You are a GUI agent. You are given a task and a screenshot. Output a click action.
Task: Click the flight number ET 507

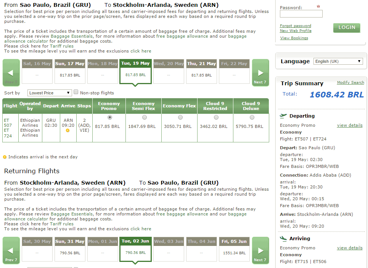coord(8,123)
